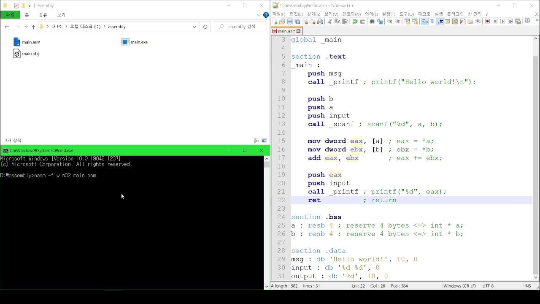Save the file with the Save icon

coord(289,21)
